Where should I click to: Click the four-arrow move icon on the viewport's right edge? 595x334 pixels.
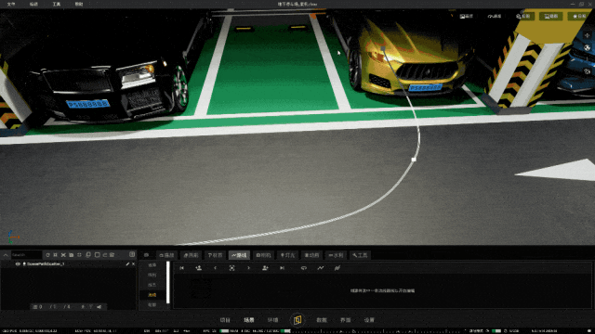pos(587,35)
